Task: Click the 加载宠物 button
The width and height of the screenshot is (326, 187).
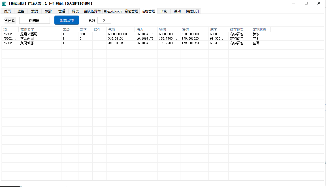Action: click(67, 20)
